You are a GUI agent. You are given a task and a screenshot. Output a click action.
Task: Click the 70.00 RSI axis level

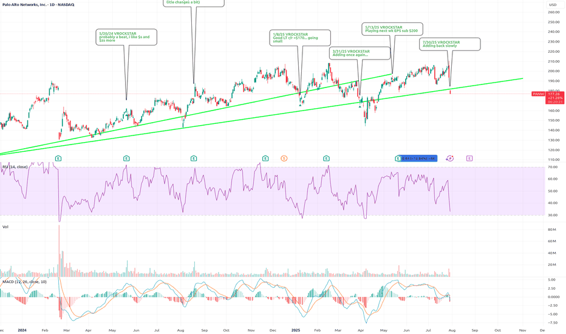[553, 167]
